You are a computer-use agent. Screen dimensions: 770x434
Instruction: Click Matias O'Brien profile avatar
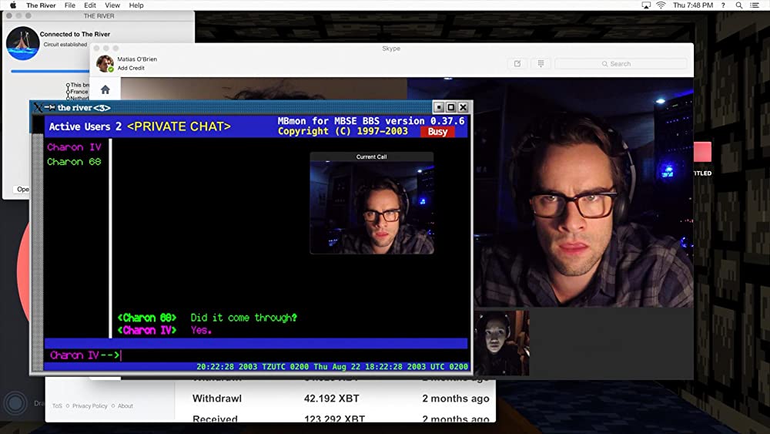(105, 63)
